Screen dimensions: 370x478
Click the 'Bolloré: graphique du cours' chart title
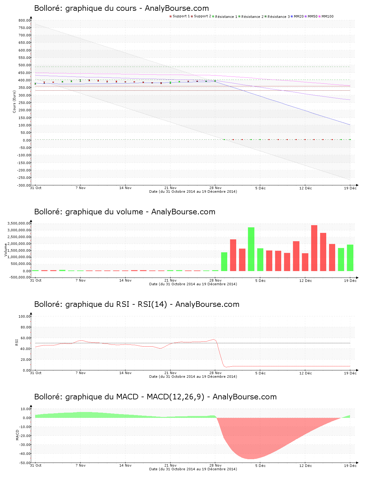tap(121, 8)
